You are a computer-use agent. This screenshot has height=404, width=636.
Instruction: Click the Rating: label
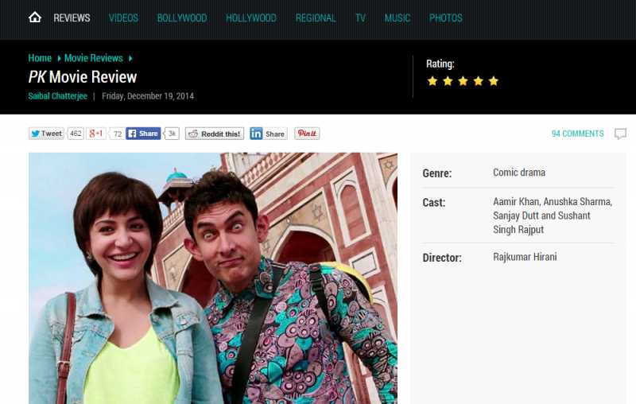point(440,64)
